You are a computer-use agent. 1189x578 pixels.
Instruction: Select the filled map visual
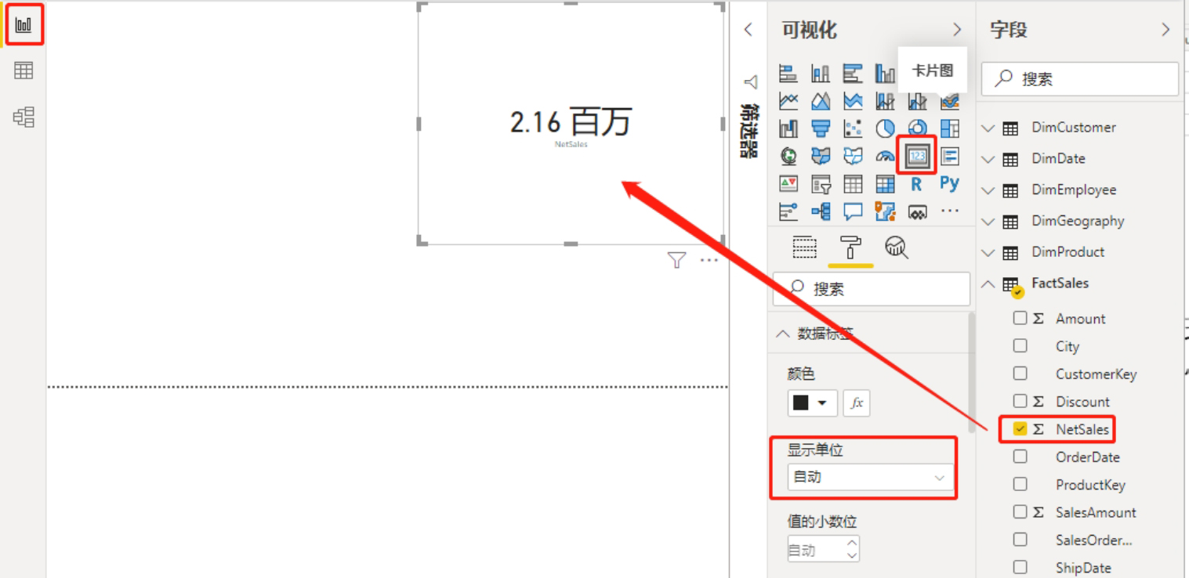(x=821, y=156)
